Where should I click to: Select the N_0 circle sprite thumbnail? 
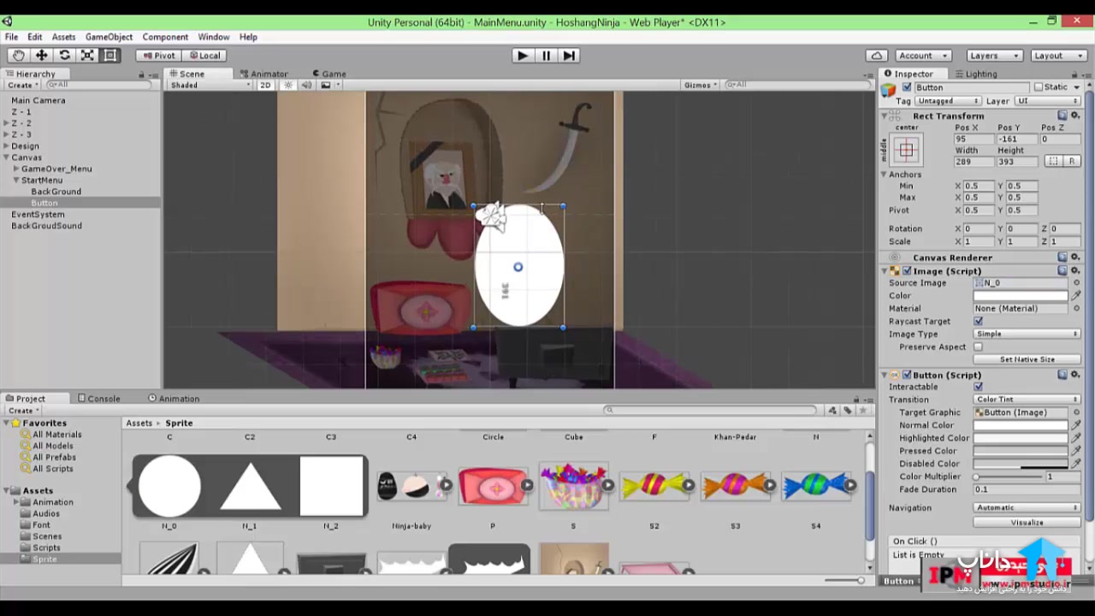pyautogui.click(x=169, y=486)
